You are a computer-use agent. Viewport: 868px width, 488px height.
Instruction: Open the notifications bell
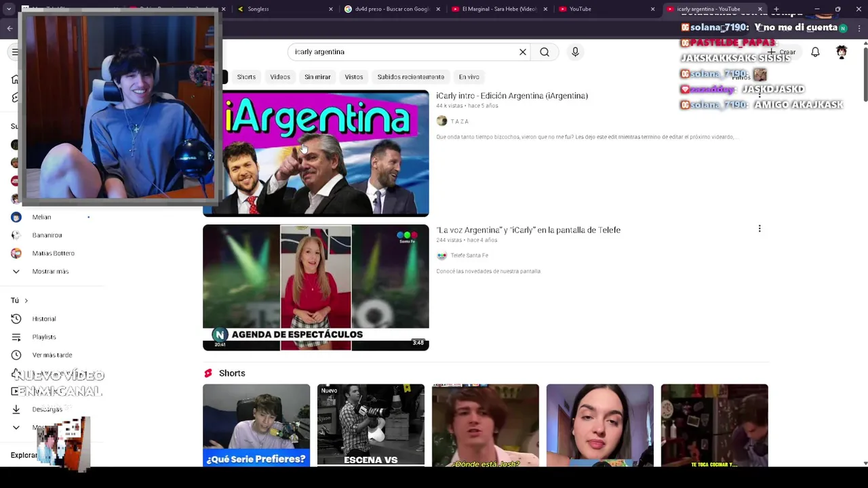(815, 52)
